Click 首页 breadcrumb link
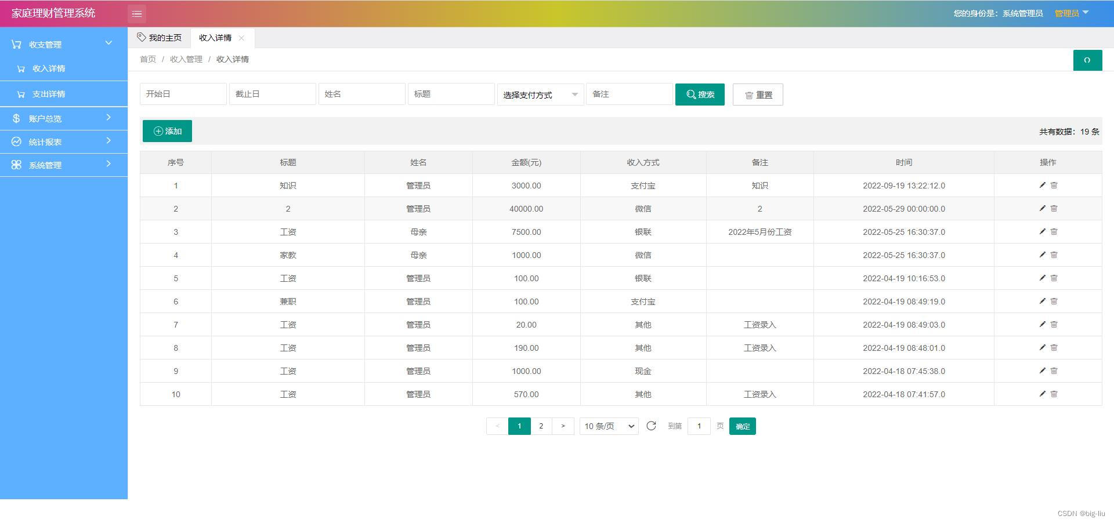 coord(148,59)
